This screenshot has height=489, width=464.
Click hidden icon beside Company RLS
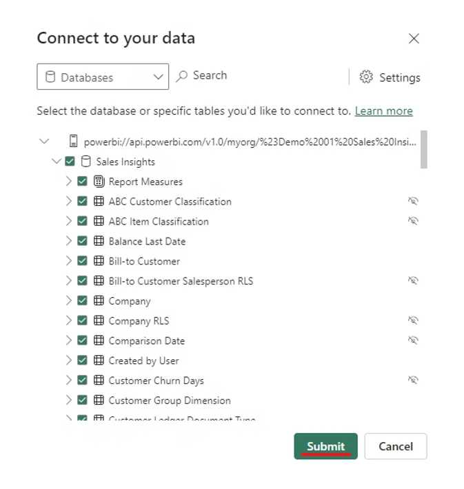pyautogui.click(x=413, y=320)
